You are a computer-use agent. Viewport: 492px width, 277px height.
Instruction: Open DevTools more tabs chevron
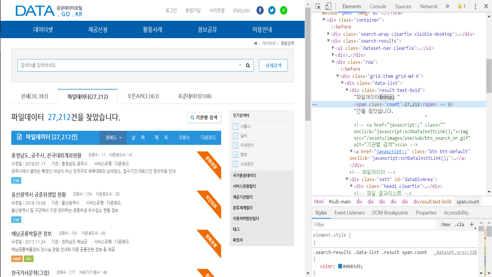(447, 6)
